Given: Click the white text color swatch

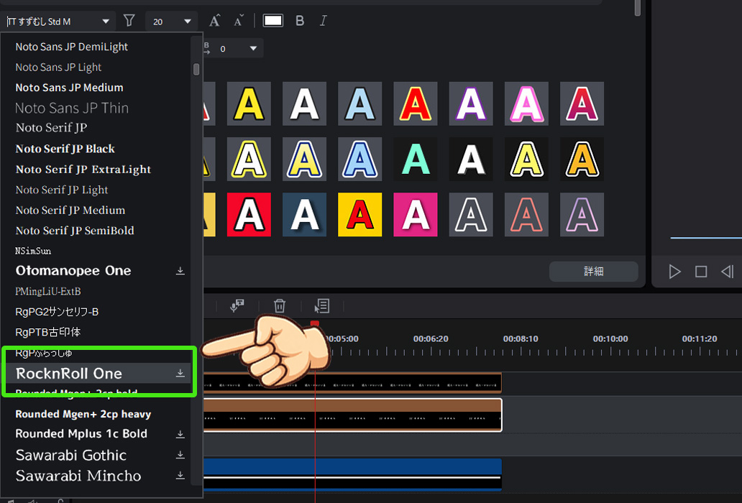Looking at the screenshot, I should [x=272, y=20].
